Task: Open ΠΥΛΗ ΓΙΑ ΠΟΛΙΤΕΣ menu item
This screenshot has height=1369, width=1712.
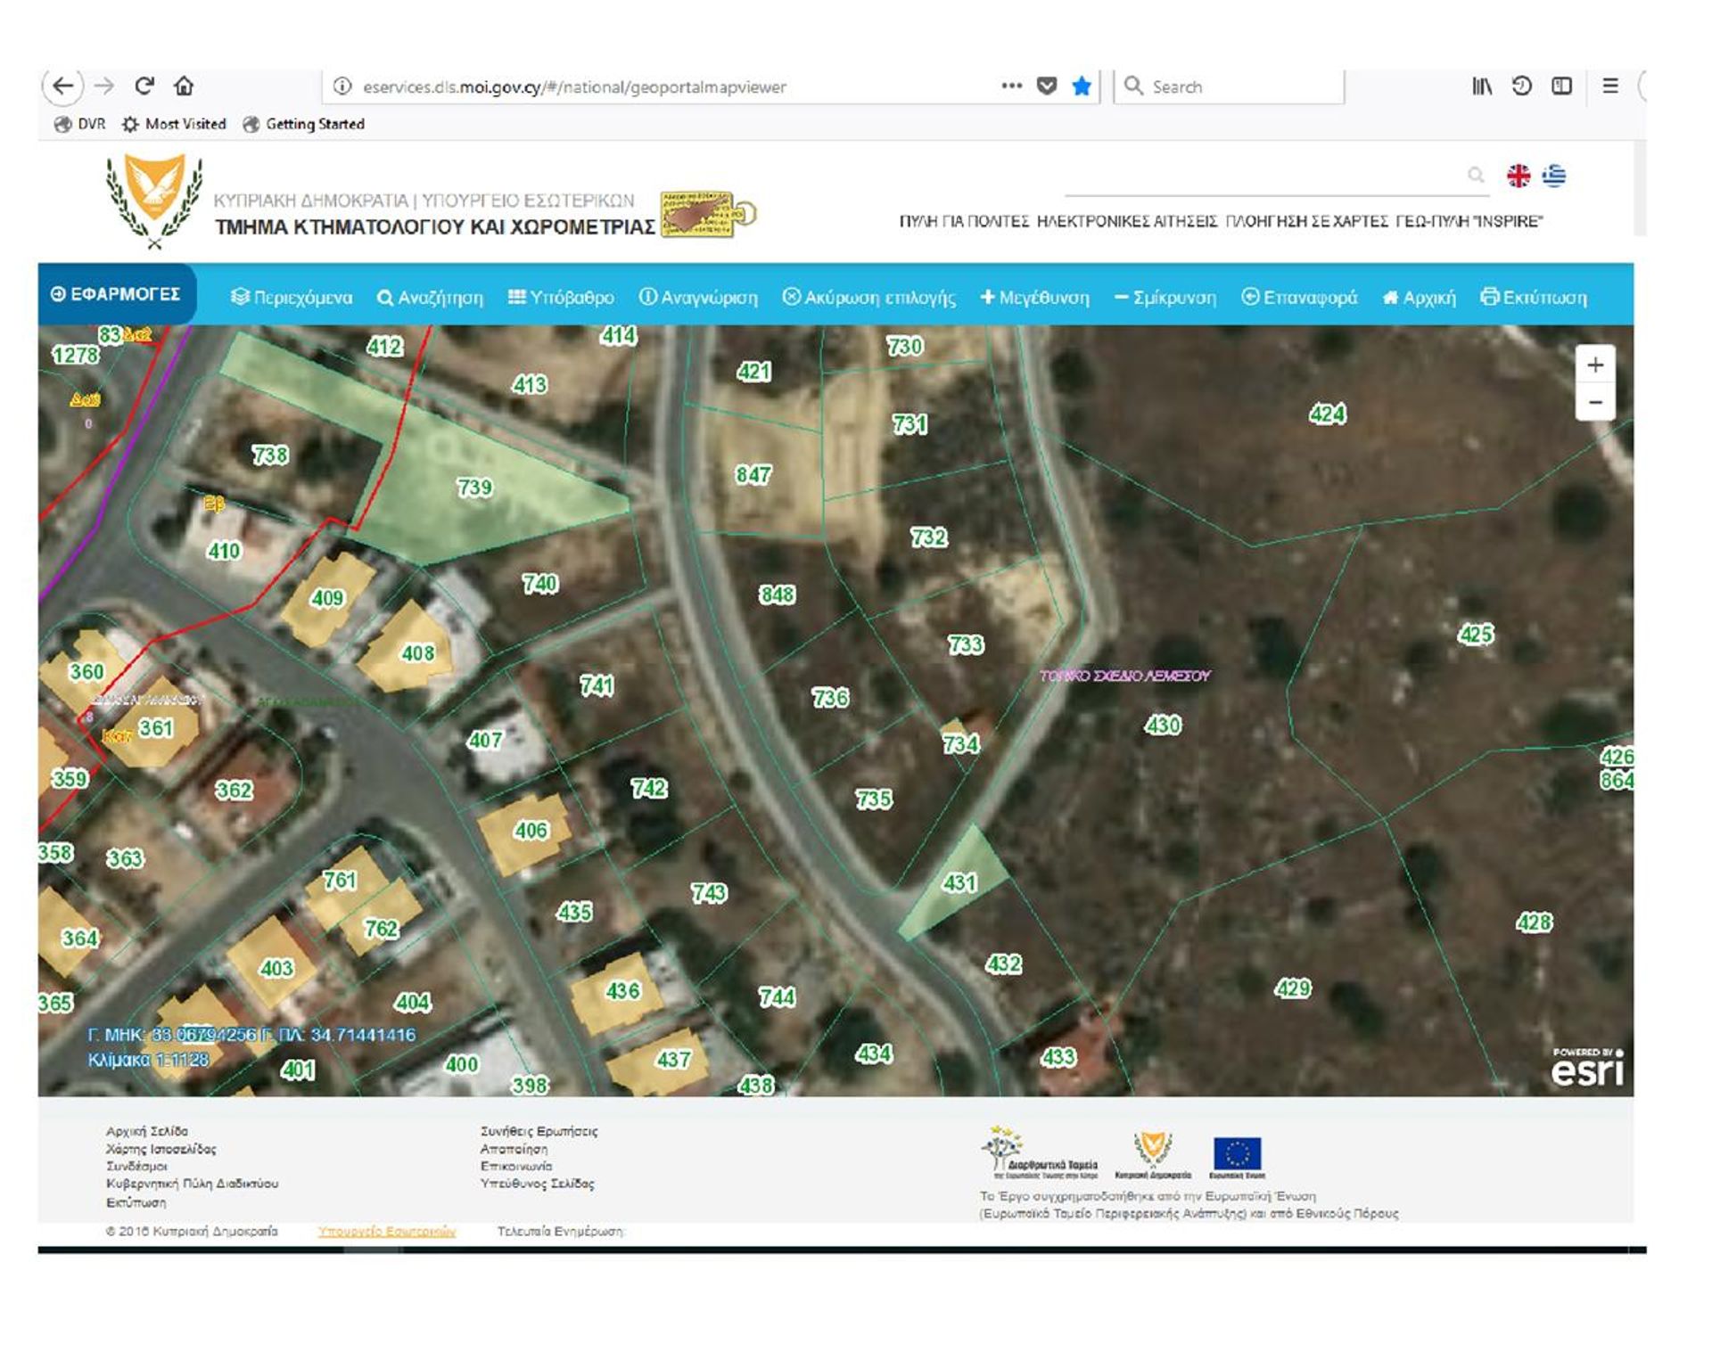Action: point(964,221)
